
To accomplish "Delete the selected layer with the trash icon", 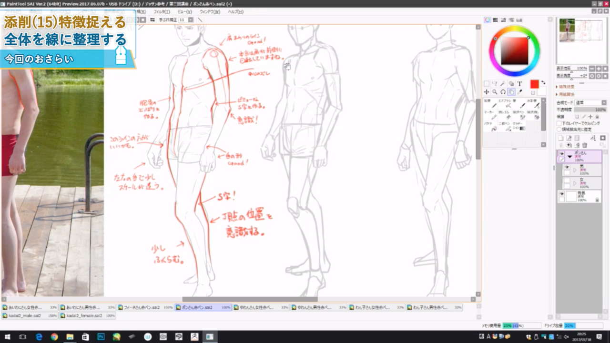I will tap(585, 145).
